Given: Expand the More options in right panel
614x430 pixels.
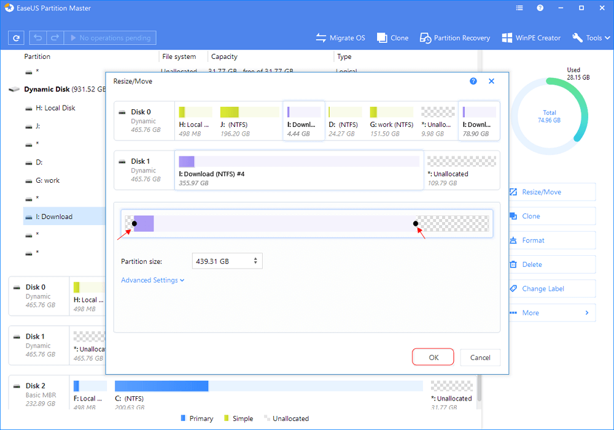Looking at the screenshot, I should (x=551, y=313).
